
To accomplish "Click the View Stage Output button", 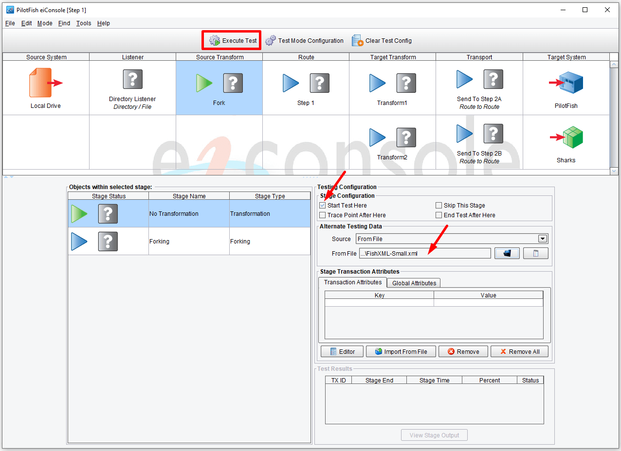I will point(434,435).
